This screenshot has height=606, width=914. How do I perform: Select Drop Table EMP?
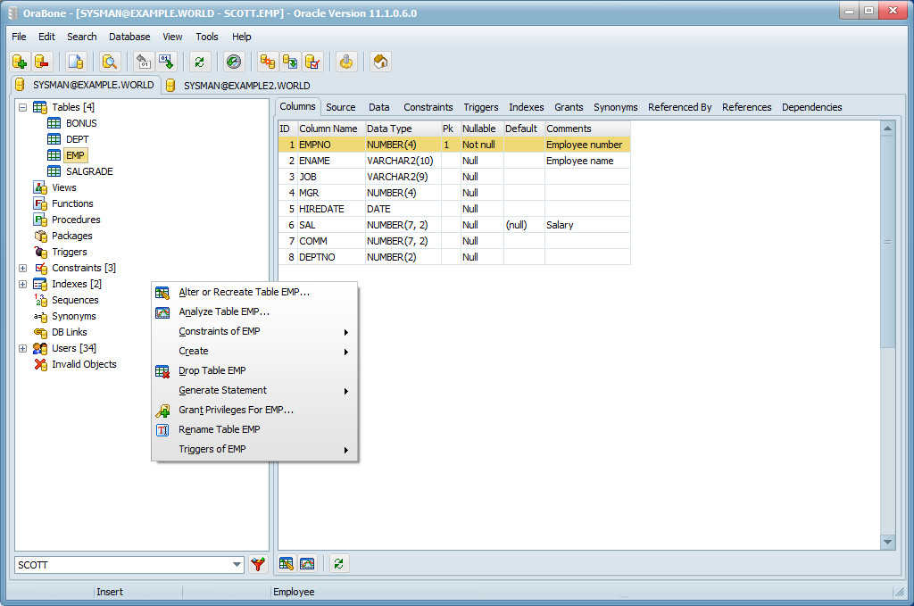[x=254, y=370]
